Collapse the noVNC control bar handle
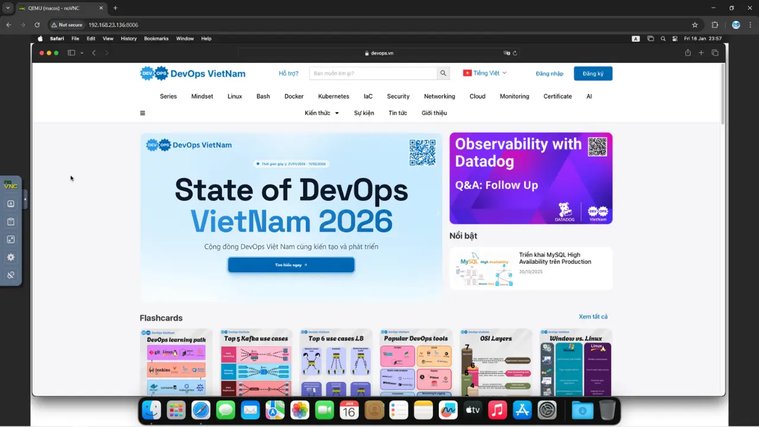Viewport: 759px width, 427px height. pyautogui.click(x=25, y=199)
